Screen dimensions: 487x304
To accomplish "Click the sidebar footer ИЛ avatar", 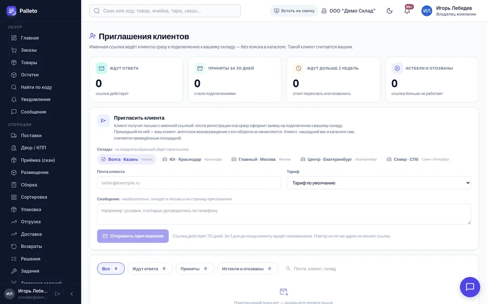I will tap(10, 294).
